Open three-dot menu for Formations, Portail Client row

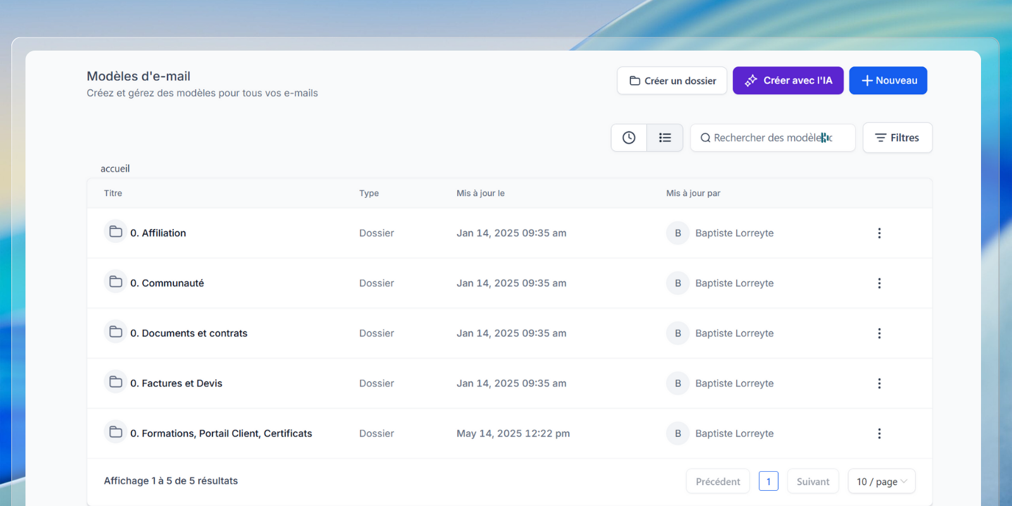click(879, 433)
